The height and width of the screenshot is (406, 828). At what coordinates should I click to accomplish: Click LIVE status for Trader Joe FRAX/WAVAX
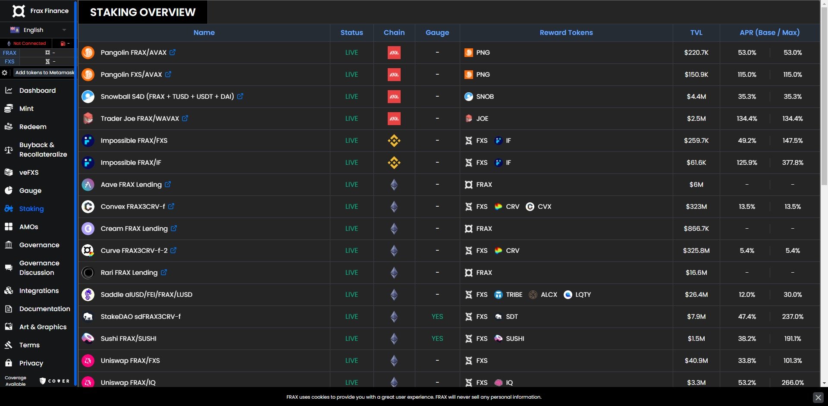(351, 118)
